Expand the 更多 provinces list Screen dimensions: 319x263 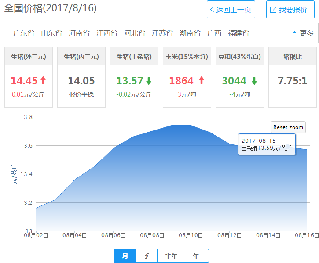303,33
